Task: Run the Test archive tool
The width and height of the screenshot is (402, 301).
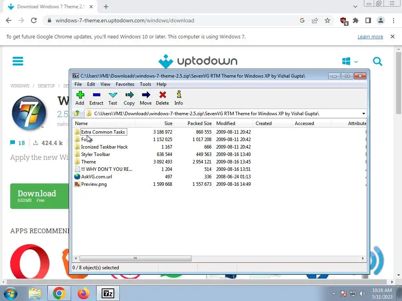Action: pos(113,98)
